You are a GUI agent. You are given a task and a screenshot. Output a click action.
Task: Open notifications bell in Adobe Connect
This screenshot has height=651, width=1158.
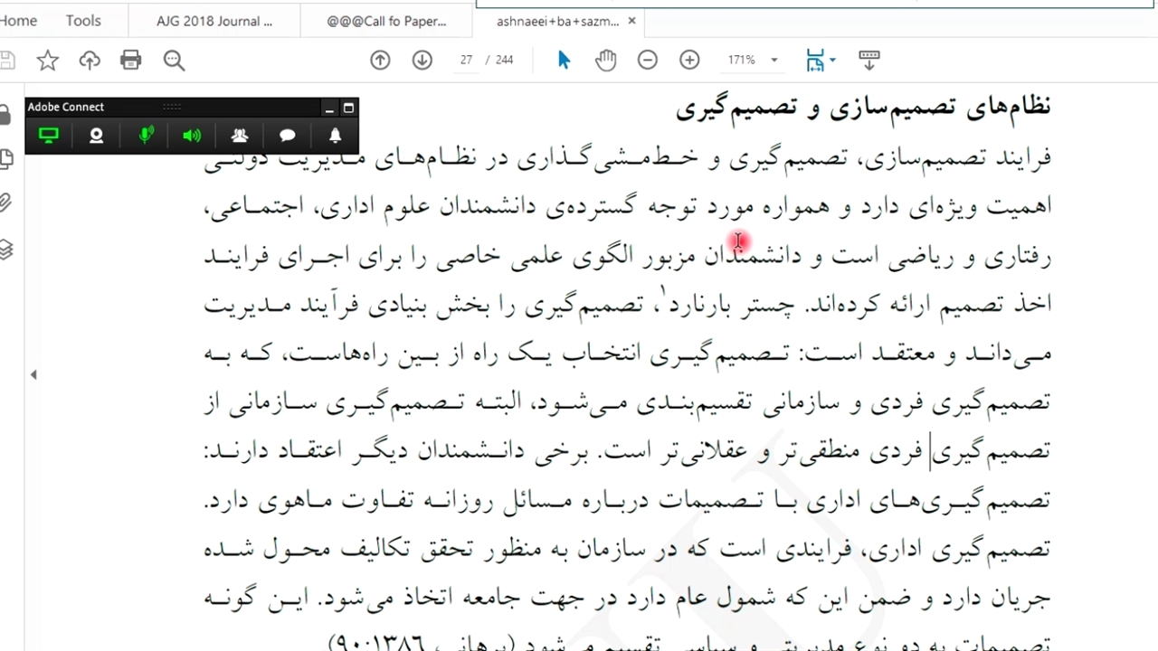point(335,136)
